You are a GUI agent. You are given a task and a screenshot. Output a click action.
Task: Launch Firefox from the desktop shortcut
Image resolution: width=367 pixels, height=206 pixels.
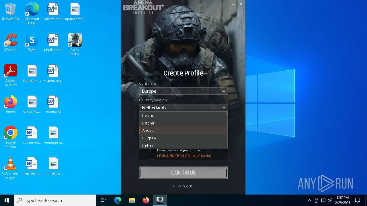point(11,104)
